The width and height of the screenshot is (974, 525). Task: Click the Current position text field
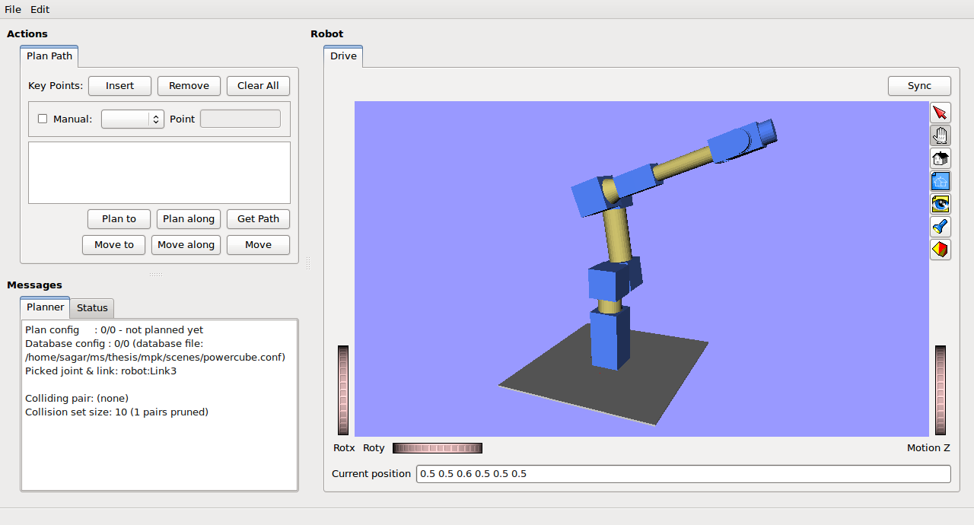point(683,474)
